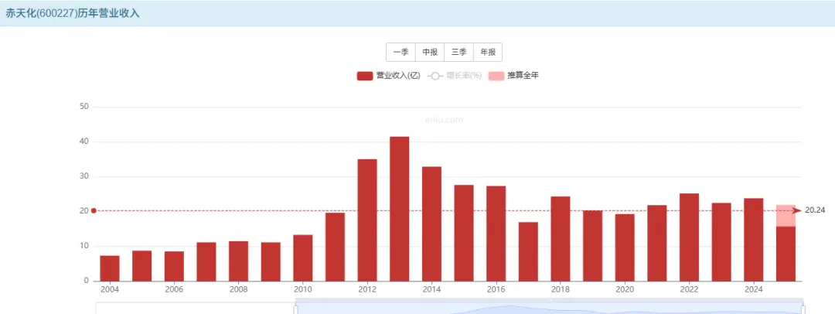This screenshot has height=314, width=835.
Task: Click the 50 y-axis label
Action: tap(83, 108)
